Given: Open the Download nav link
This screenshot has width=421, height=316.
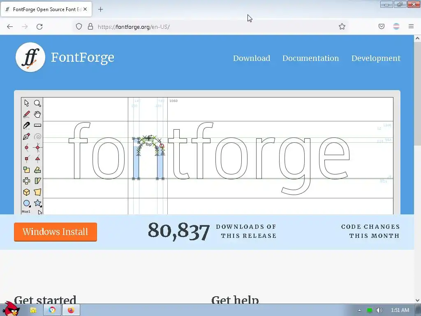Looking at the screenshot, I should coord(252,58).
